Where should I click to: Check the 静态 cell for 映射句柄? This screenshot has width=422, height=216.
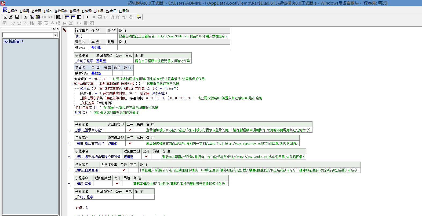108,73
